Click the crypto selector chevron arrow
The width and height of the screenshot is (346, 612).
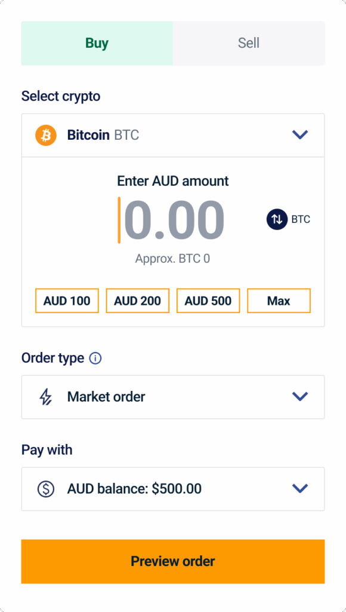(x=300, y=134)
